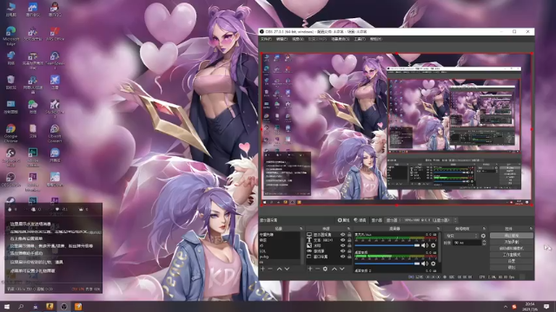Move the source up in Sources panel
The height and width of the screenshot is (312, 556).
pyautogui.click(x=334, y=269)
